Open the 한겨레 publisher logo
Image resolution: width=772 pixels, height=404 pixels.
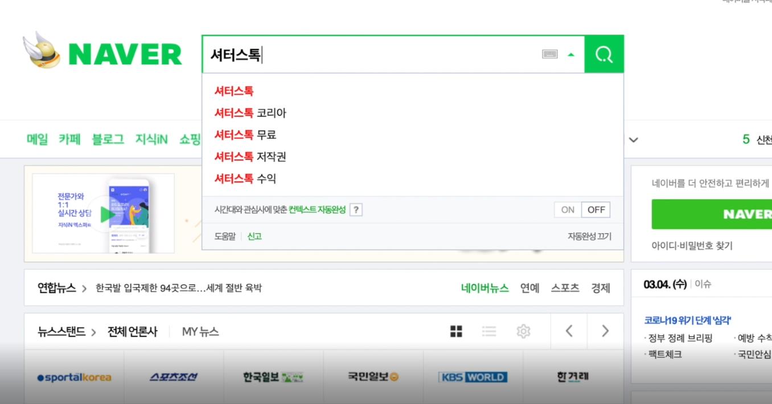[573, 377]
